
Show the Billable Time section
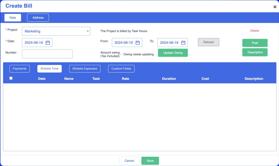tap(50, 69)
